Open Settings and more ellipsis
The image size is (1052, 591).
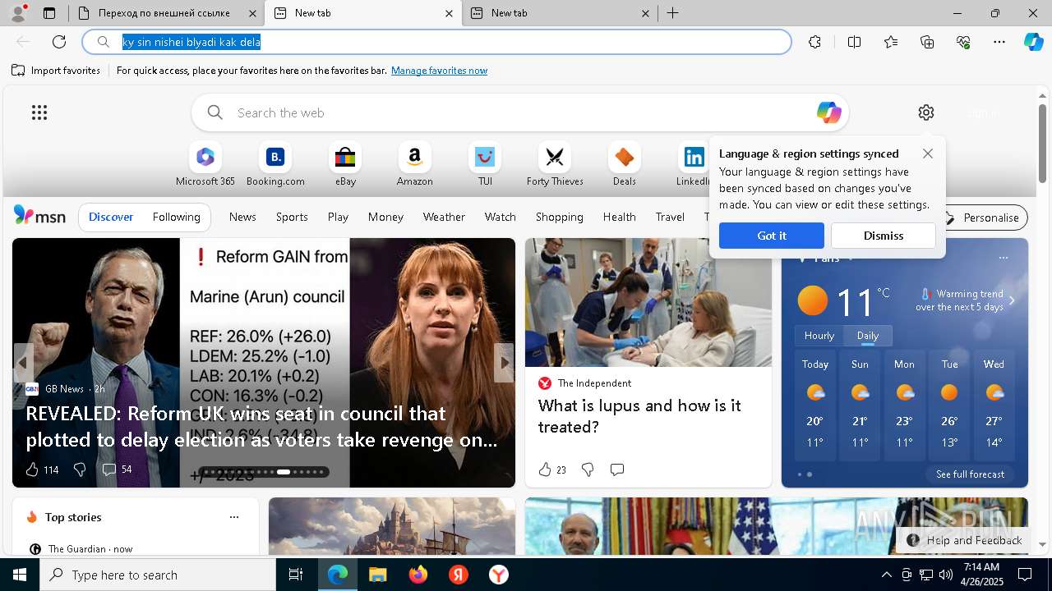click(x=999, y=42)
